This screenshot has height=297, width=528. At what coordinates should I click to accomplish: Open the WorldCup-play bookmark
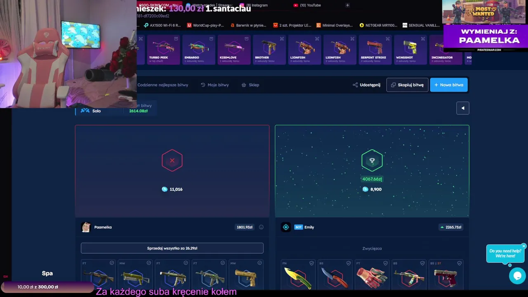point(205,25)
